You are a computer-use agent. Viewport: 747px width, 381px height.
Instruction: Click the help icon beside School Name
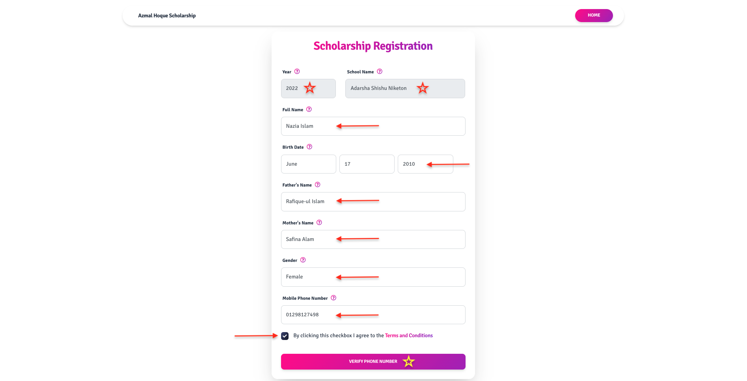pos(379,71)
